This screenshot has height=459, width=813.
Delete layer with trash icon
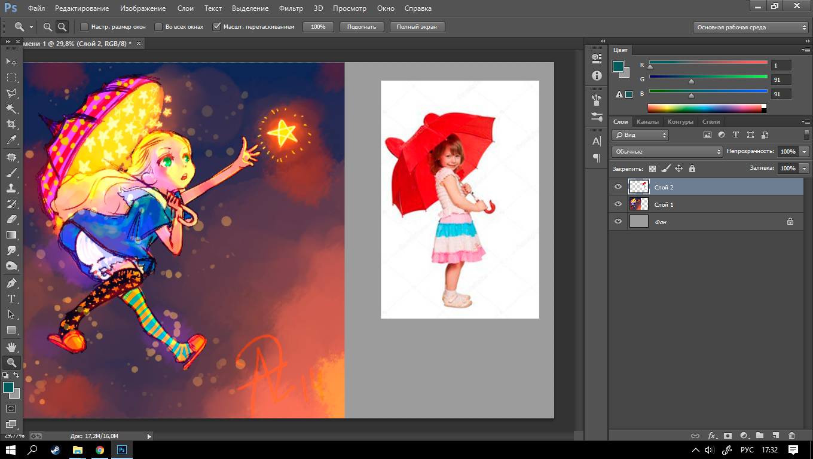[x=791, y=436]
